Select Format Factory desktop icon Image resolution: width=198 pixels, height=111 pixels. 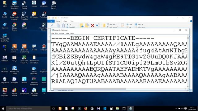[54, 5]
